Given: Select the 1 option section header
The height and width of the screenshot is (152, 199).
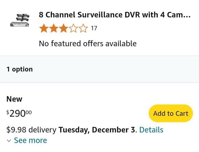Looking at the screenshot, I should 20,69.
